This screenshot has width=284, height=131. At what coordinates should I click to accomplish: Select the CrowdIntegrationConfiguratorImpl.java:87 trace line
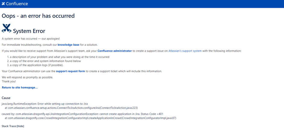pos(90,118)
